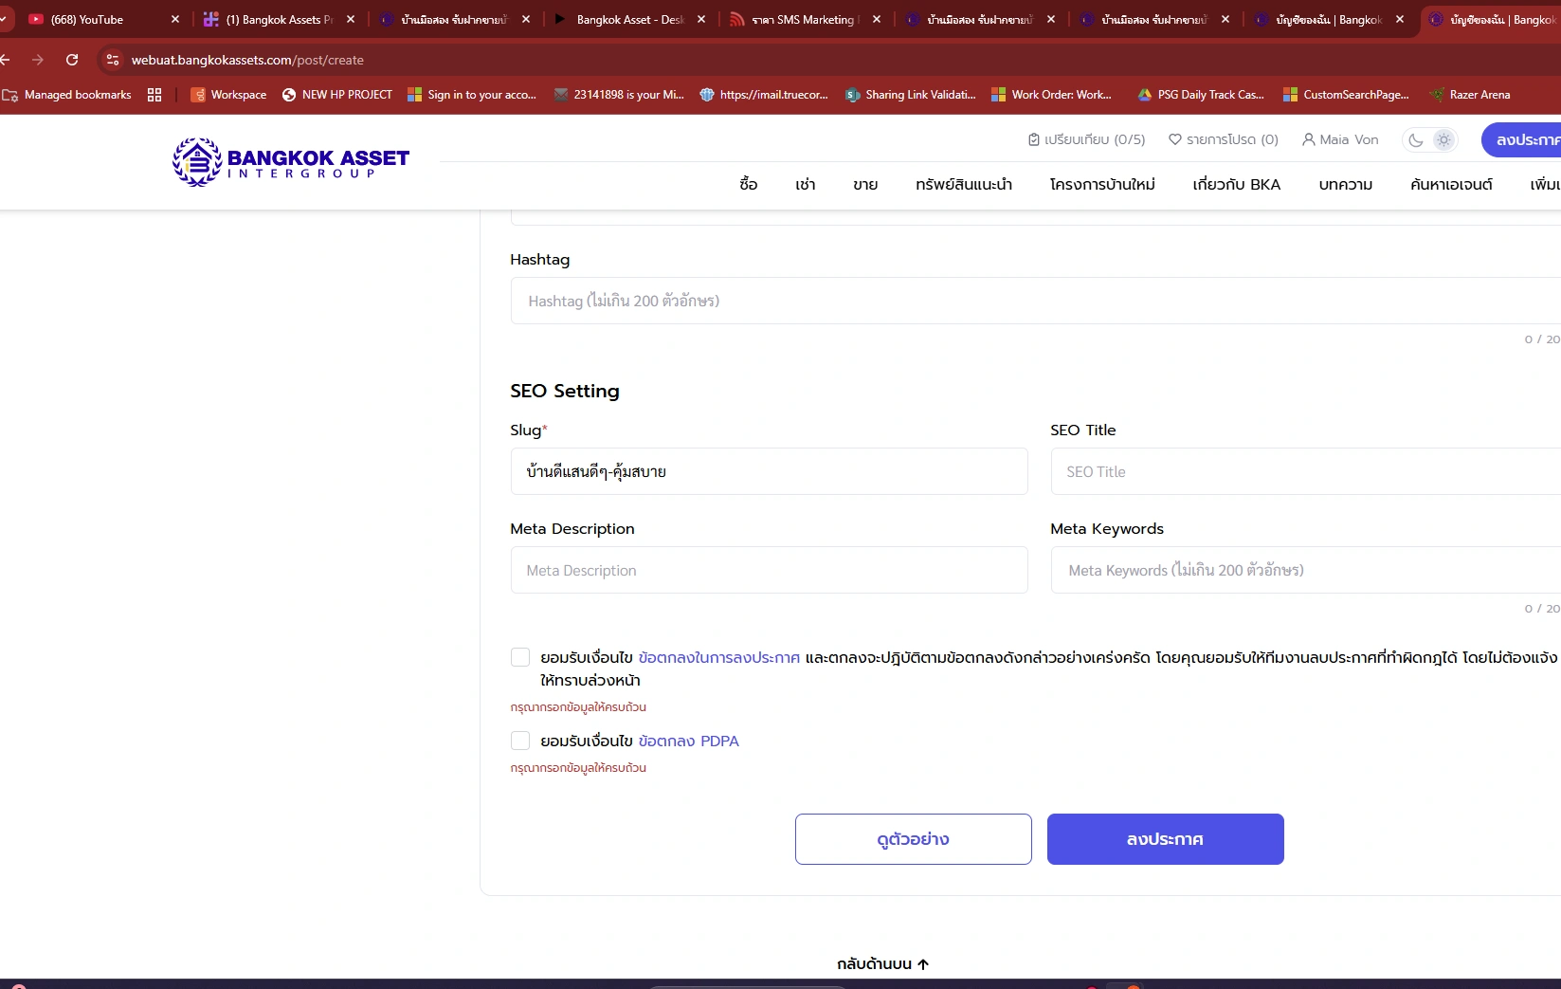Switch to ราคา SMS Marketing tab
Image resolution: width=1561 pixels, height=989 pixels.
coord(806,19)
